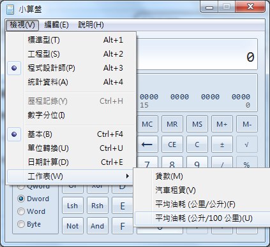Click the ± plus-minus sign button
270x247 pixels.
pyautogui.click(x=222, y=145)
